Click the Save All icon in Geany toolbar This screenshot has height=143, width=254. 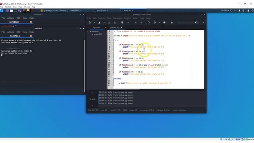coord(115,23)
